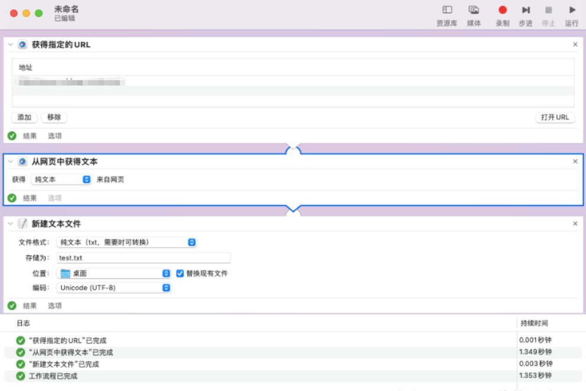Viewport: 586px width, 391px height.
Task: Click the 打开 URL button
Action: pos(555,117)
